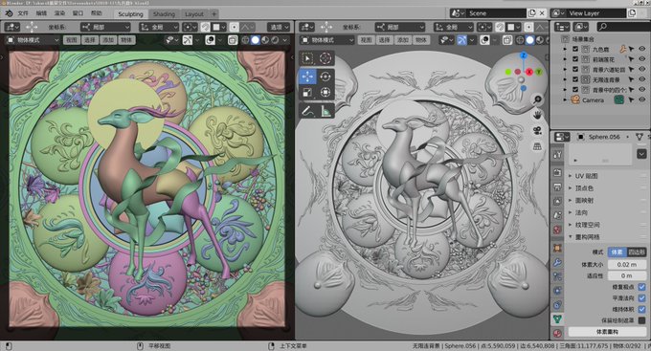The height and width of the screenshot is (351, 651).
Task: Switch to the Sculpting workspace tab
Action: [130, 13]
